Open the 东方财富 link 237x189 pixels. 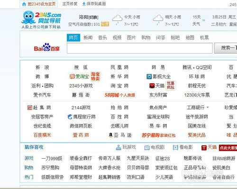[x=158, y=95]
